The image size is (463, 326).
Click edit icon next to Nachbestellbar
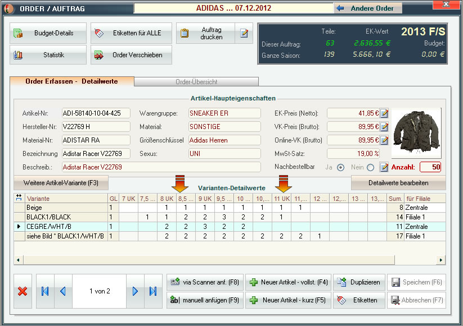point(384,167)
